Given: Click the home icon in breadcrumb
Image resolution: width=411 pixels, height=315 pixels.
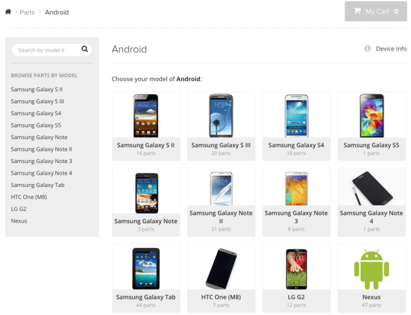Looking at the screenshot, I should [x=8, y=12].
